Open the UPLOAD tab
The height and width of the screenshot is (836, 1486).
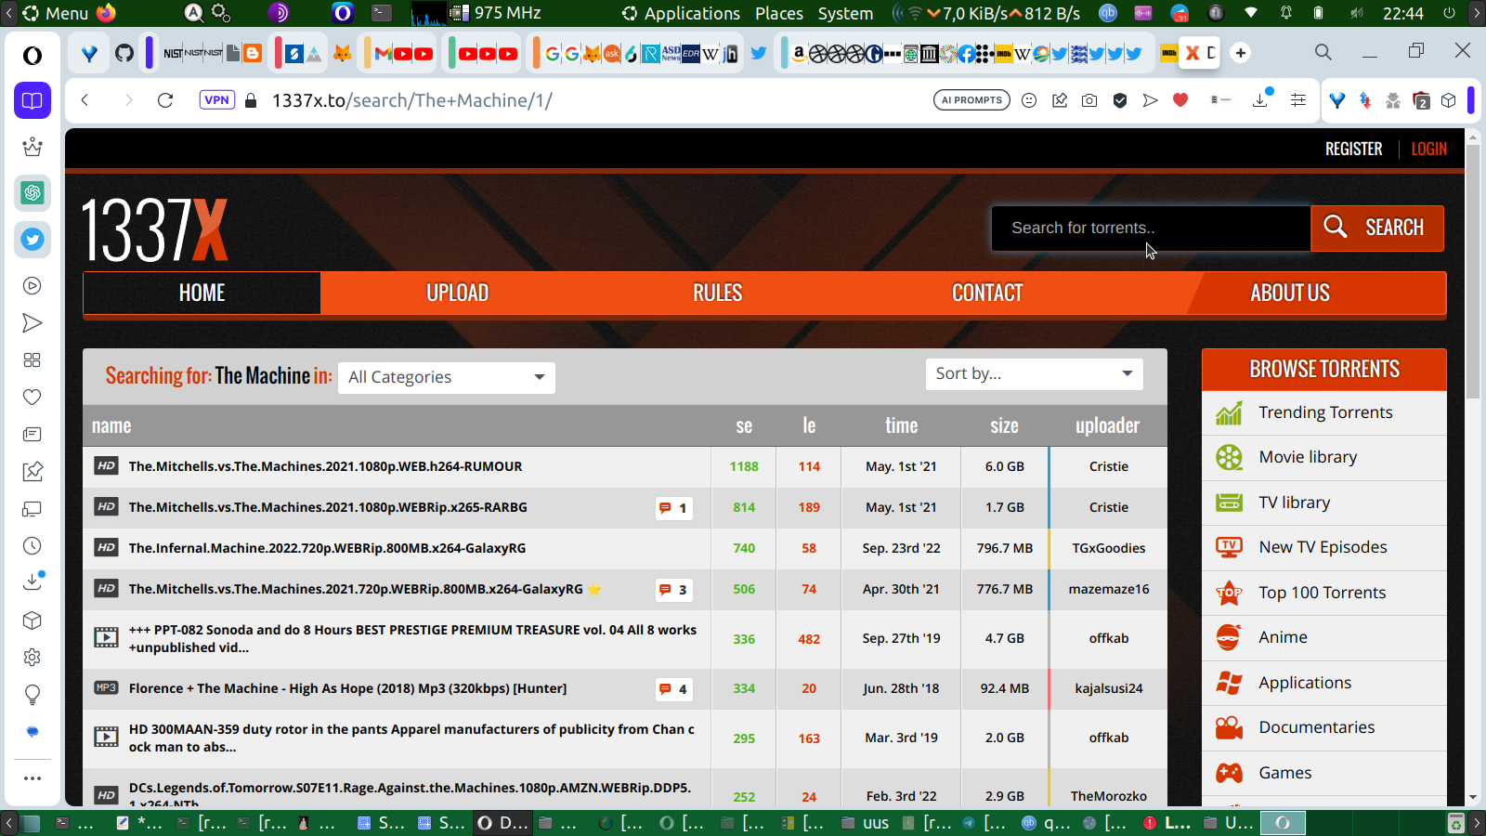click(457, 294)
